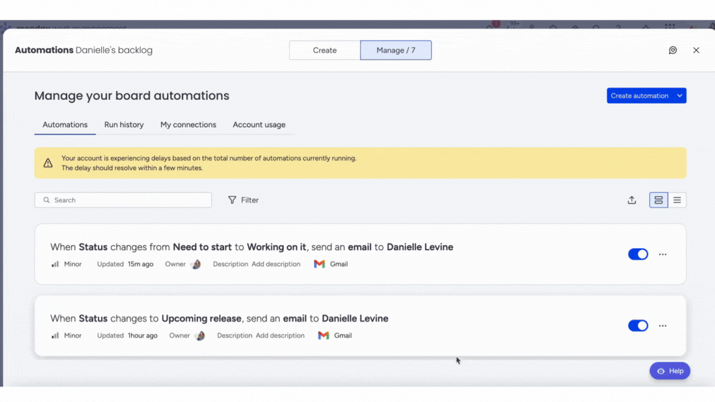The image size is (715, 402).
Task: Click Gmail icon on Working on it automation
Action: tap(319, 264)
